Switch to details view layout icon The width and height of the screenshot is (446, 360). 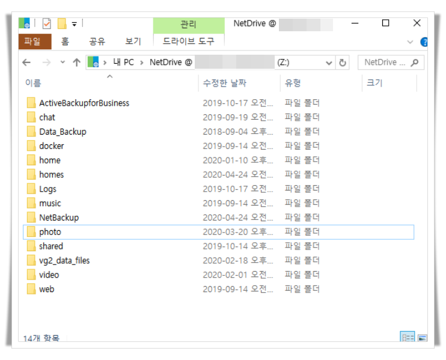click(x=408, y=337)
